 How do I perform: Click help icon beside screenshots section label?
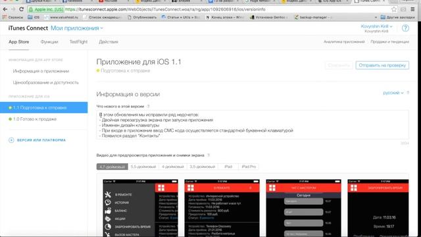pyautogui.click(x=209, y=155)
